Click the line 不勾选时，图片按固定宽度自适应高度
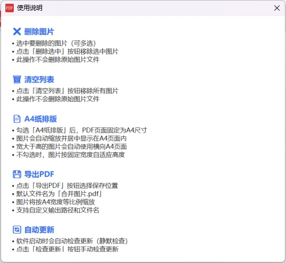The height and width of the screenshot is (263, 286). click(x=71, y=155)
